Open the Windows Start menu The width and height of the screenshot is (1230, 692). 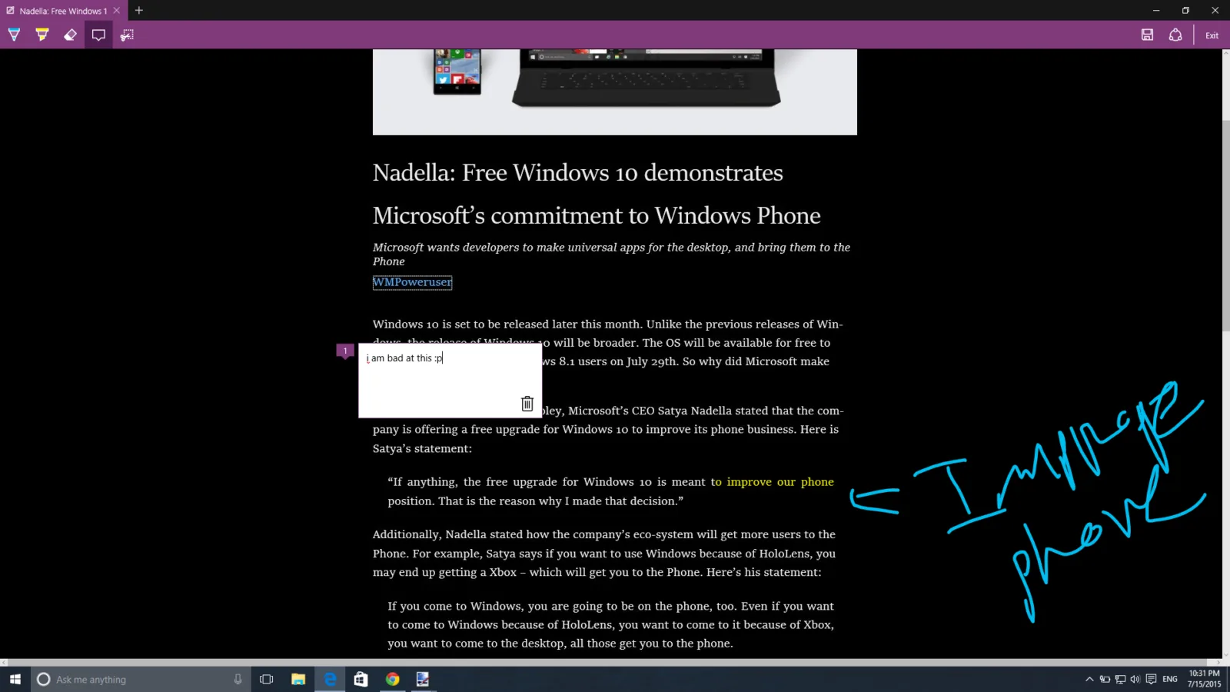point(15,679)
